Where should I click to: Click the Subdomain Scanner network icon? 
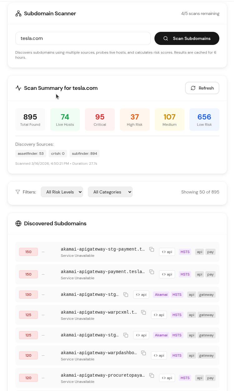(x=18, y=13)
